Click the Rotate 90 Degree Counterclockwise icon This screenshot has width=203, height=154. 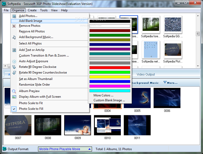14,73
